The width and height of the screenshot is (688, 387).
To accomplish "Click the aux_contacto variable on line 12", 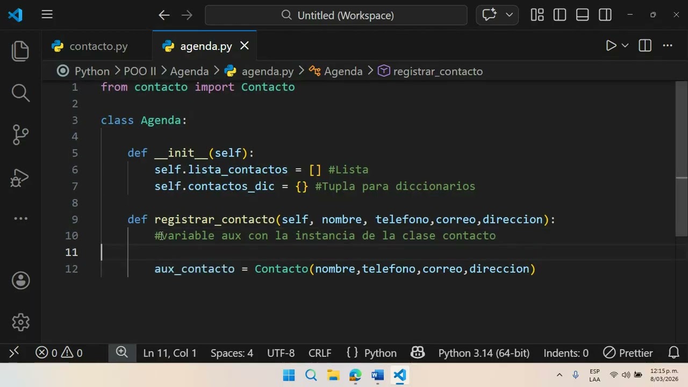I will (x=195, y=269).
